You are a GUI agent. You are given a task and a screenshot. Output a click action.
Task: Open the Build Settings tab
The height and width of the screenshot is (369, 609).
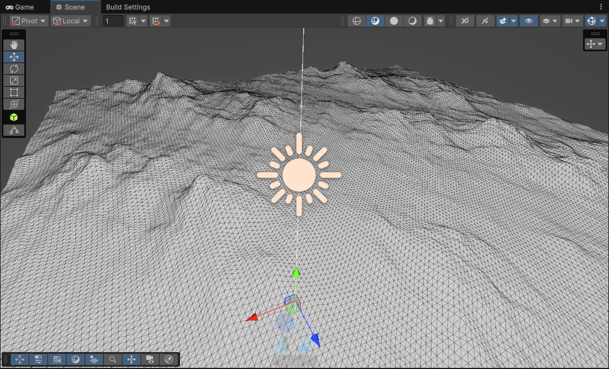click(x=128, y=7)
